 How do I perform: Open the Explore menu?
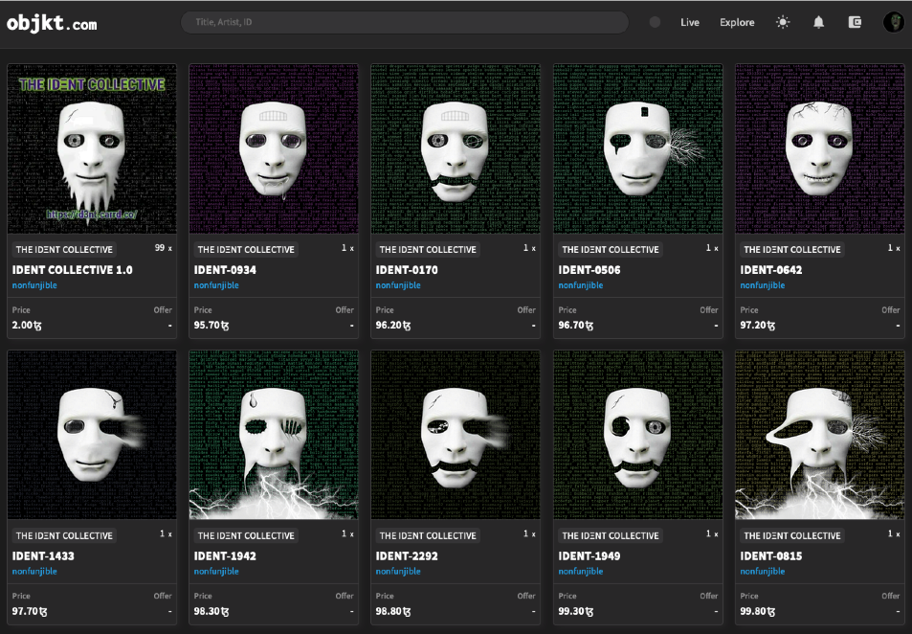click(737, 22)
